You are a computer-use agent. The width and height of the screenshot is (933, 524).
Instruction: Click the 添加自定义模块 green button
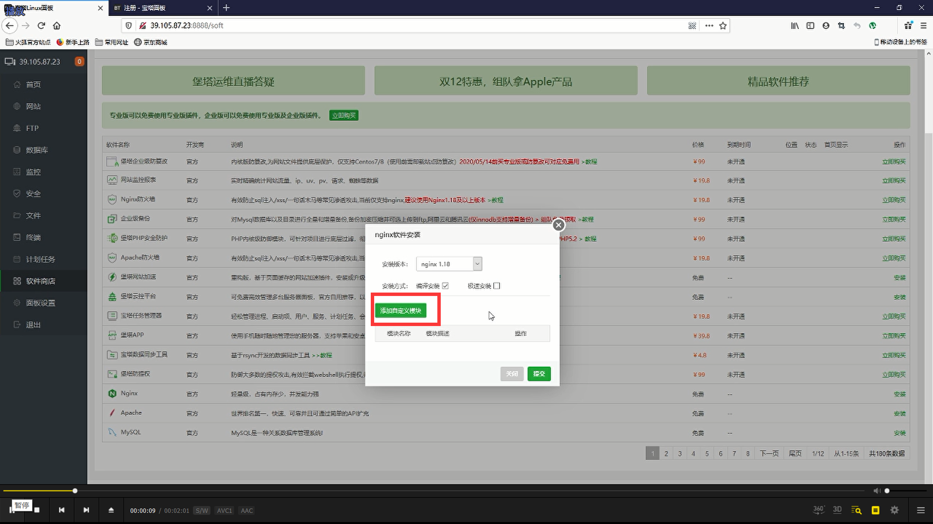(400, 311)
